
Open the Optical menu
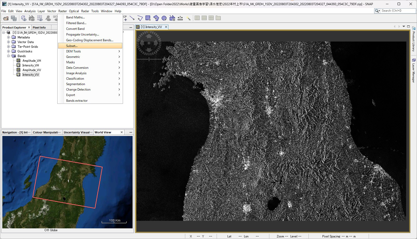(x=74, y=11)
